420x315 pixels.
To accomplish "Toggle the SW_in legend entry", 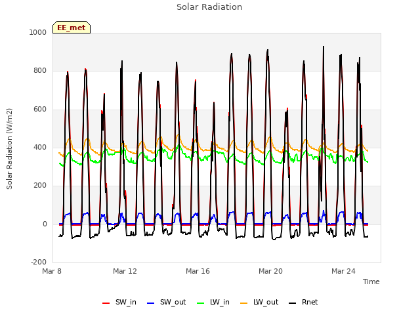I will (119, 302).
